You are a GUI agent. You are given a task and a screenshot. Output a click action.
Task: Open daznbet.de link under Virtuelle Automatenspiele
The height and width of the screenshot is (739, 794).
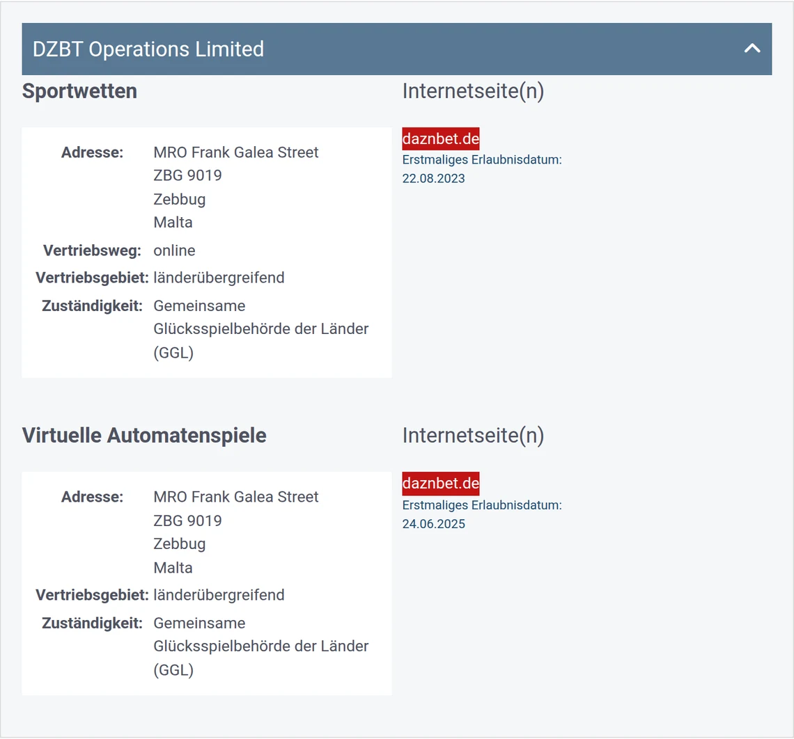[441, 483]
